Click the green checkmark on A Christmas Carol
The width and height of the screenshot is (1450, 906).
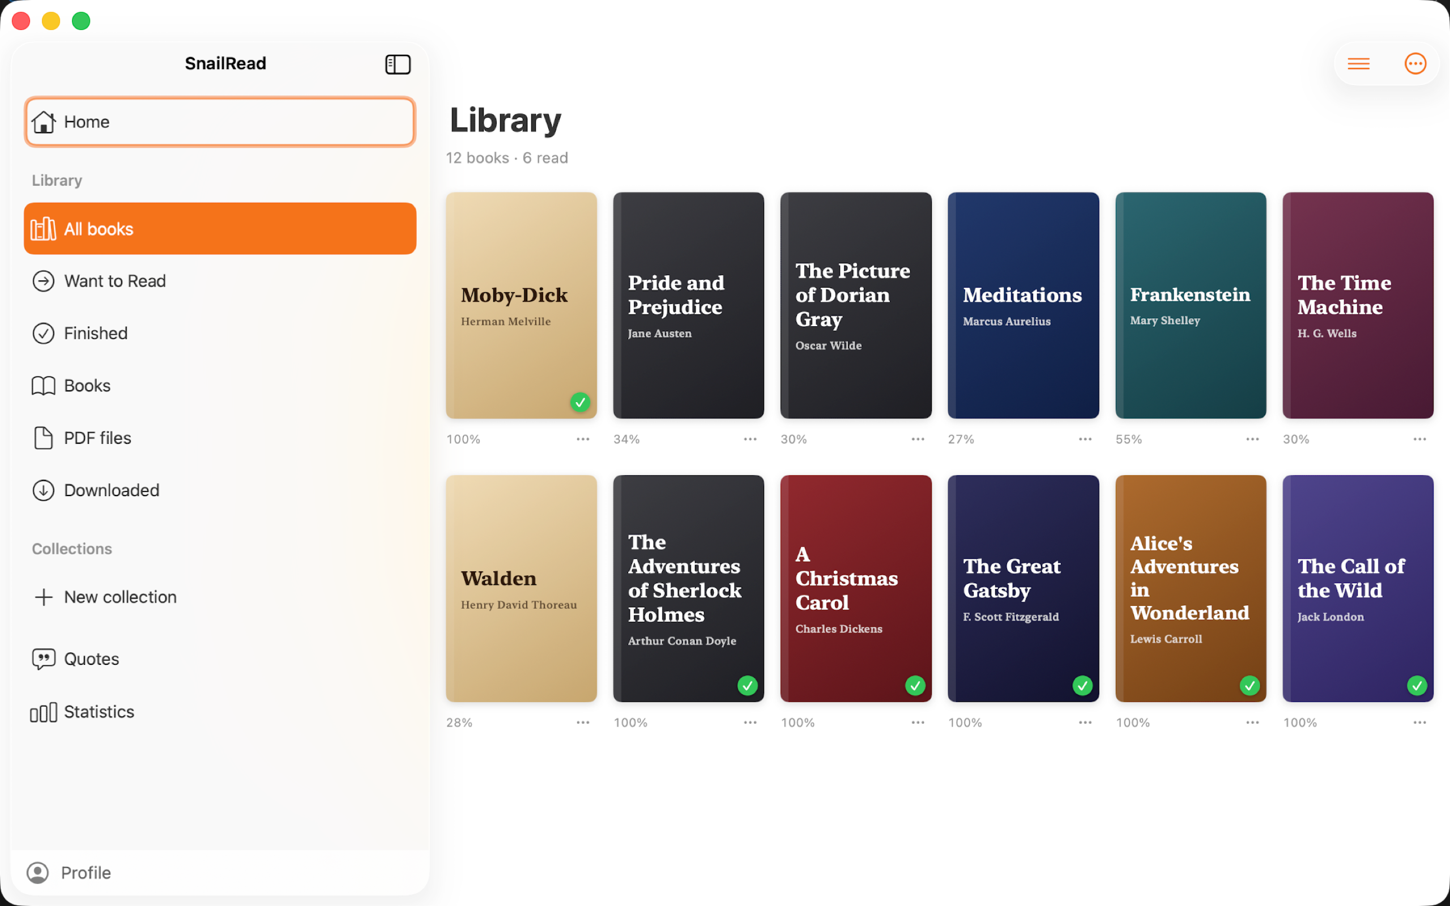click(915, 686)
